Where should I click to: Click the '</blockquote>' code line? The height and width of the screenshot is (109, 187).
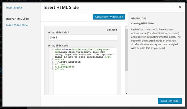click(x=65, y=67)
